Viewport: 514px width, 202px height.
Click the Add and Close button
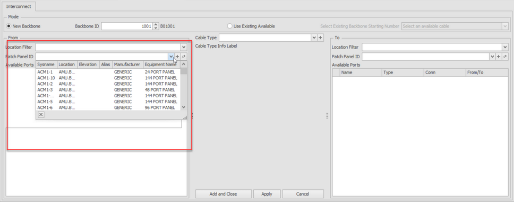coord(223,194)
